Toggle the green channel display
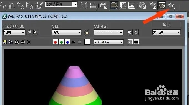189x105 pixels. point(61,42)
